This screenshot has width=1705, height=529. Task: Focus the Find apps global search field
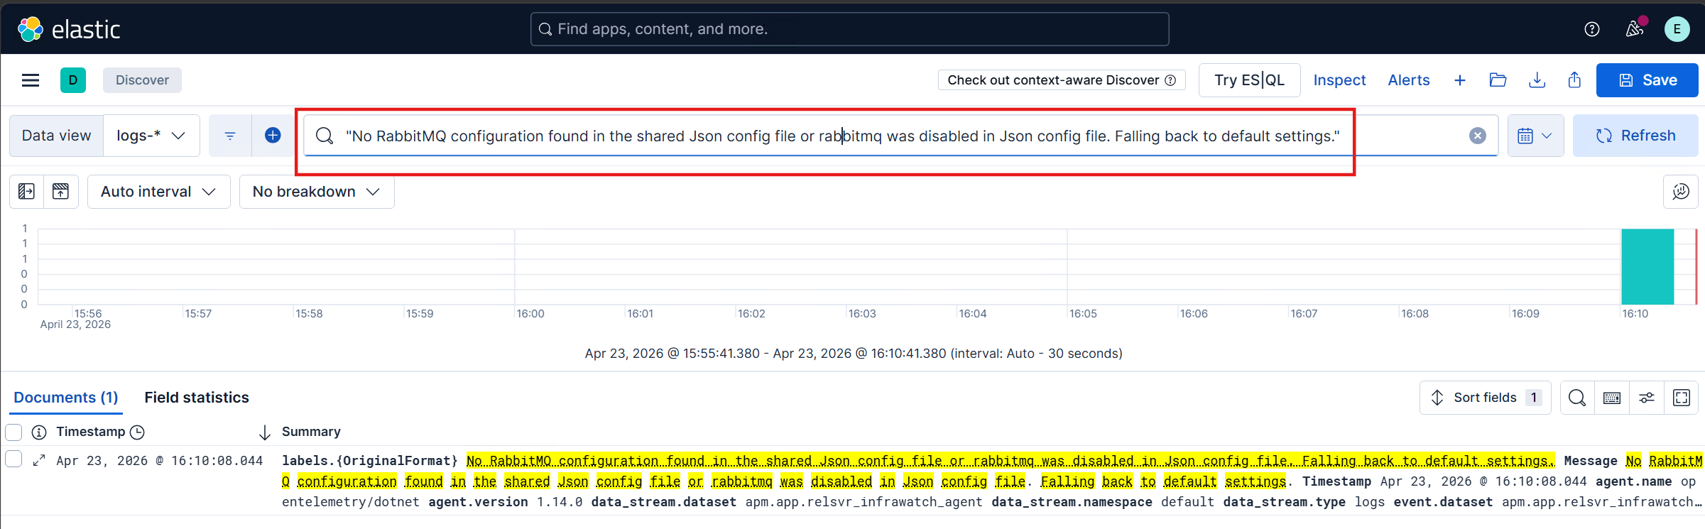click(x=849, y=29)
